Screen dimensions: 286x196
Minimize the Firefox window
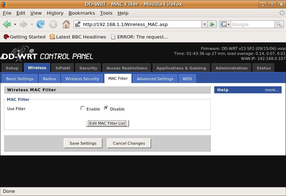263,4
